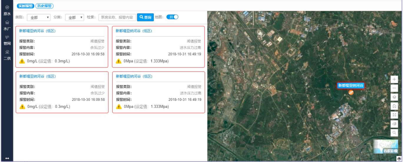Switch to the 实时报警 tab
Screen dimensions: 403x162
click(25, 6)
